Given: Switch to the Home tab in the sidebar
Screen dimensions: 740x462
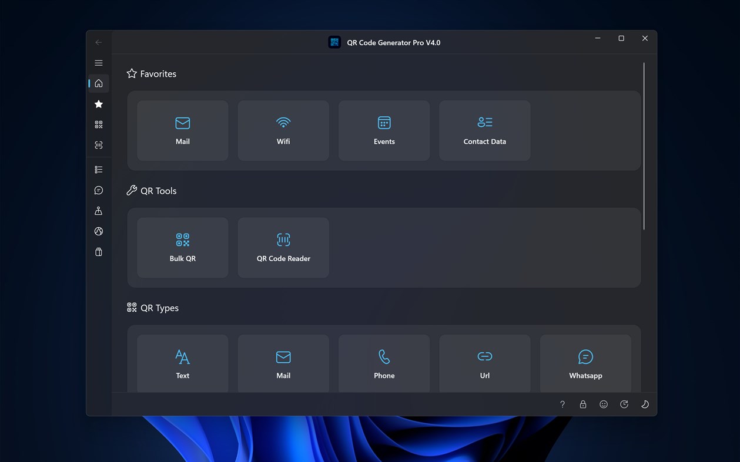Looking at the screenshot, I should (98, 83).
